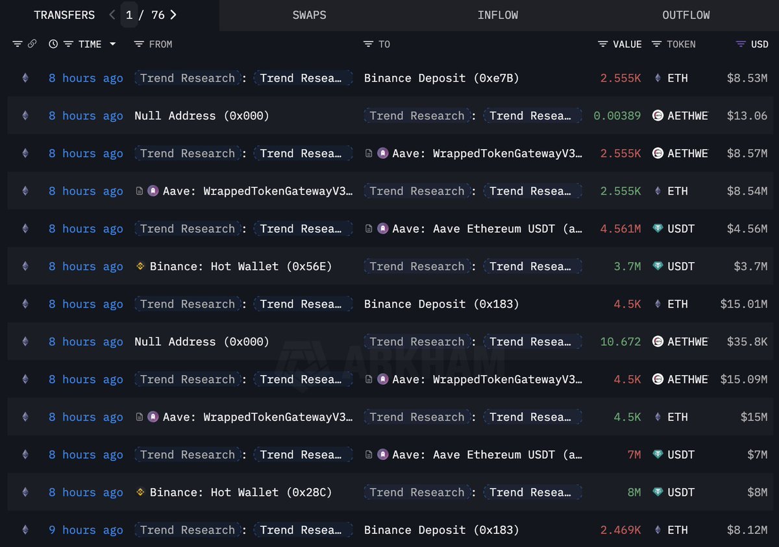Open the TOKEN column filter
This screenshot has width=779, height=547.
click(x=656, y=44)
